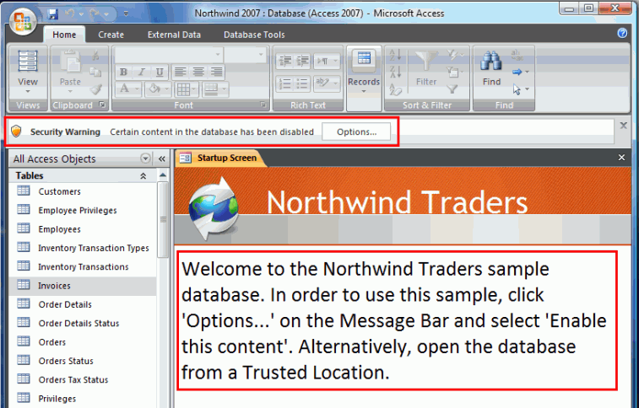Screen dimensions: 639x408
Task: Click the Bullets list icon
Action: tap(302, 83)
